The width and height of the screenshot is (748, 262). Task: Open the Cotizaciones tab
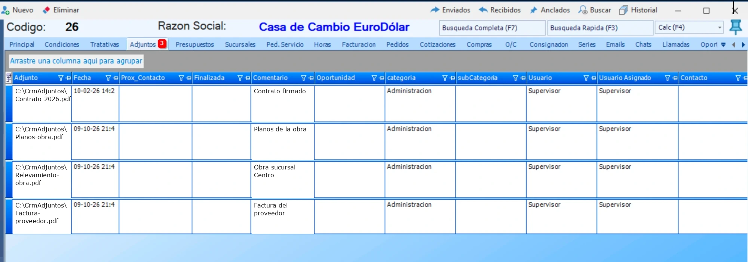point(438,44)
